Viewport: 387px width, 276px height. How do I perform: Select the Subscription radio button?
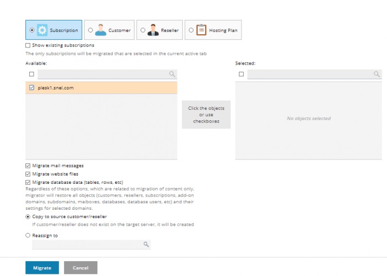(x=32, y=30)
